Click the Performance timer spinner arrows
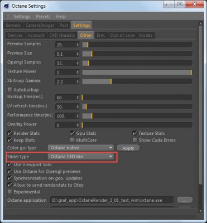The image size is (207, 223). (78, 116)
